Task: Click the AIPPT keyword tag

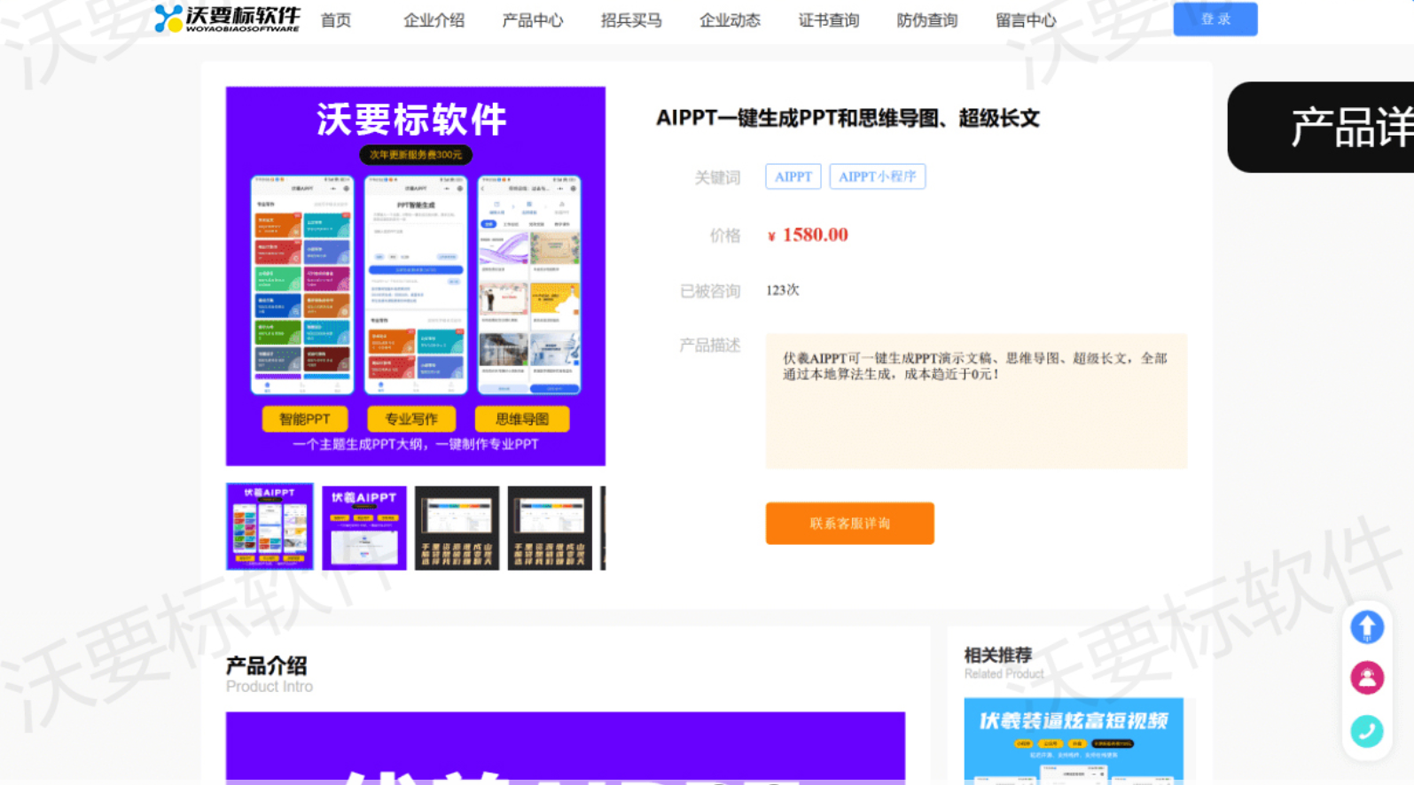Action: (793, 176)
